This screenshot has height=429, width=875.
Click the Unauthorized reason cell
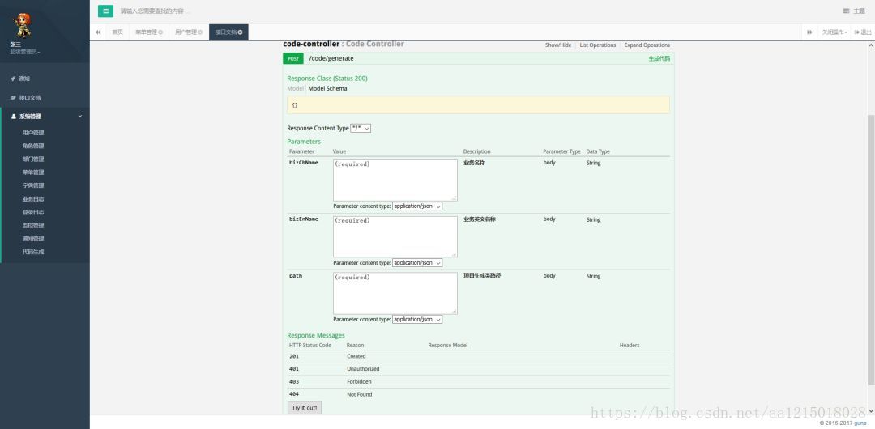tap(363, 369)
